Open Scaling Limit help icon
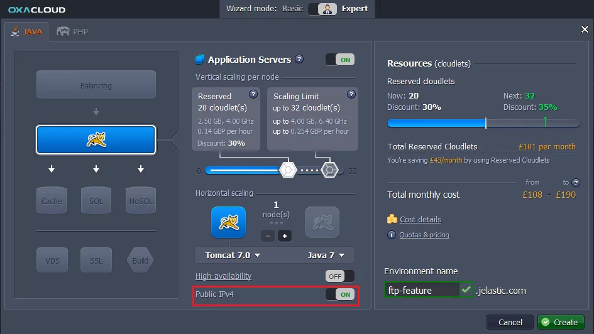The height and width of the screenshot is (334, 594). point(351,94)
